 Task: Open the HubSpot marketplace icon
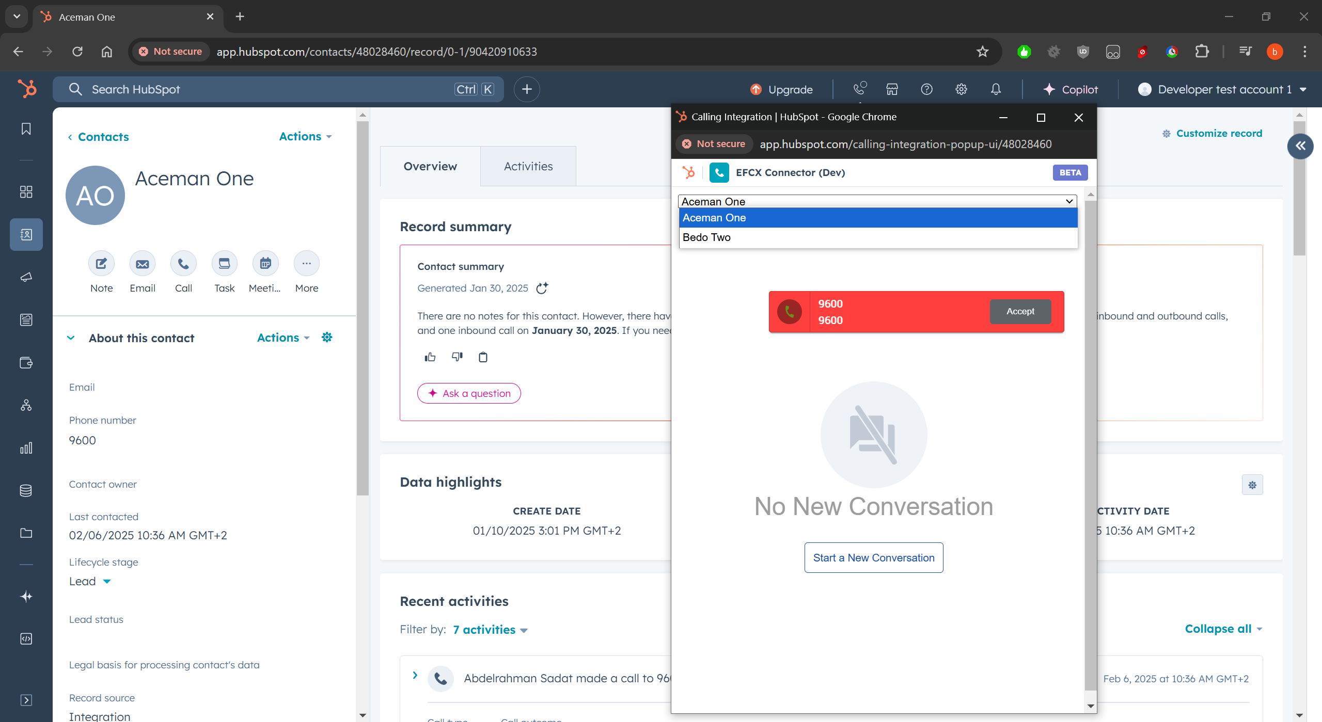click(892, 89)
